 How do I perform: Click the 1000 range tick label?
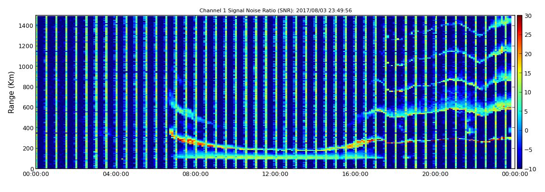(x=27, y=67)
